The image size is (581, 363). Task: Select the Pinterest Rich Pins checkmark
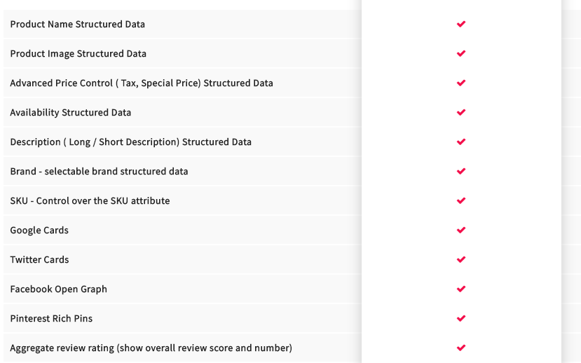click(461, 319)
